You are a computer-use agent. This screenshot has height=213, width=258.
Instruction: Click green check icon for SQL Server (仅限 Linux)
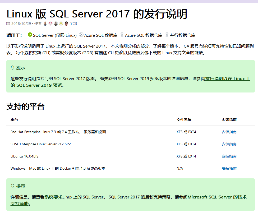pos(30,35)
